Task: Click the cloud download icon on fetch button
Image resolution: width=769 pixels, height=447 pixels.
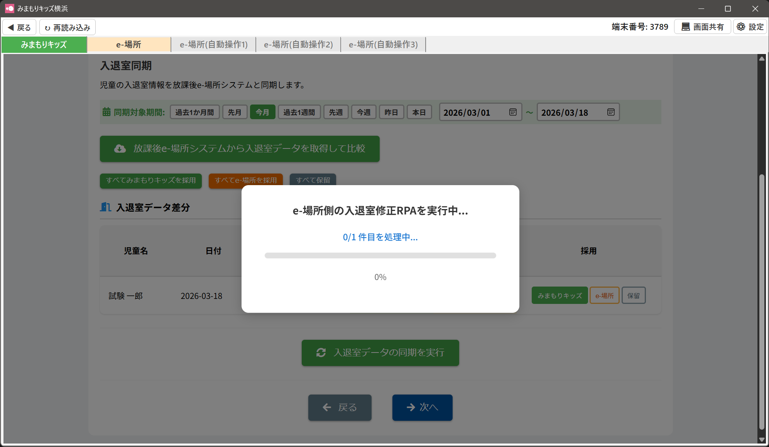Action: click(120, 149)
